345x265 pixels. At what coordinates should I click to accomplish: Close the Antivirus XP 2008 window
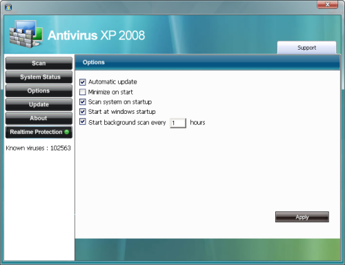pyautogui.click(x=328, y=4)
